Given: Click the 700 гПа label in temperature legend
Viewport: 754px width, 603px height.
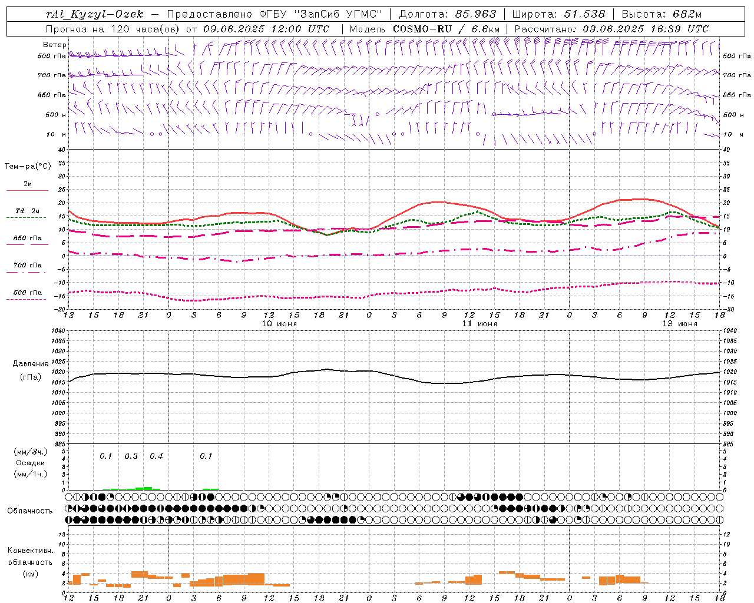Looking at the screenshot, I should pos(28,266).
